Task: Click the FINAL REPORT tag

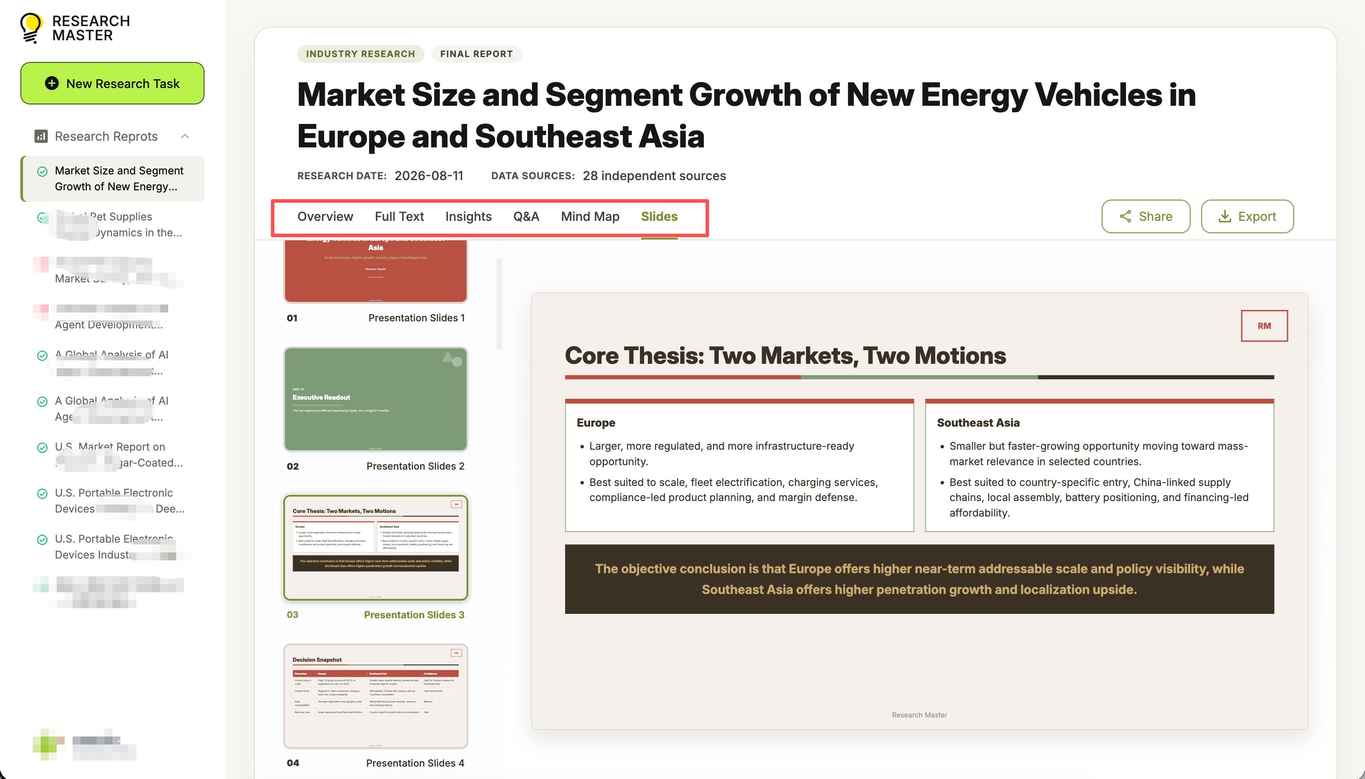Action: click(x=477, y=54)
